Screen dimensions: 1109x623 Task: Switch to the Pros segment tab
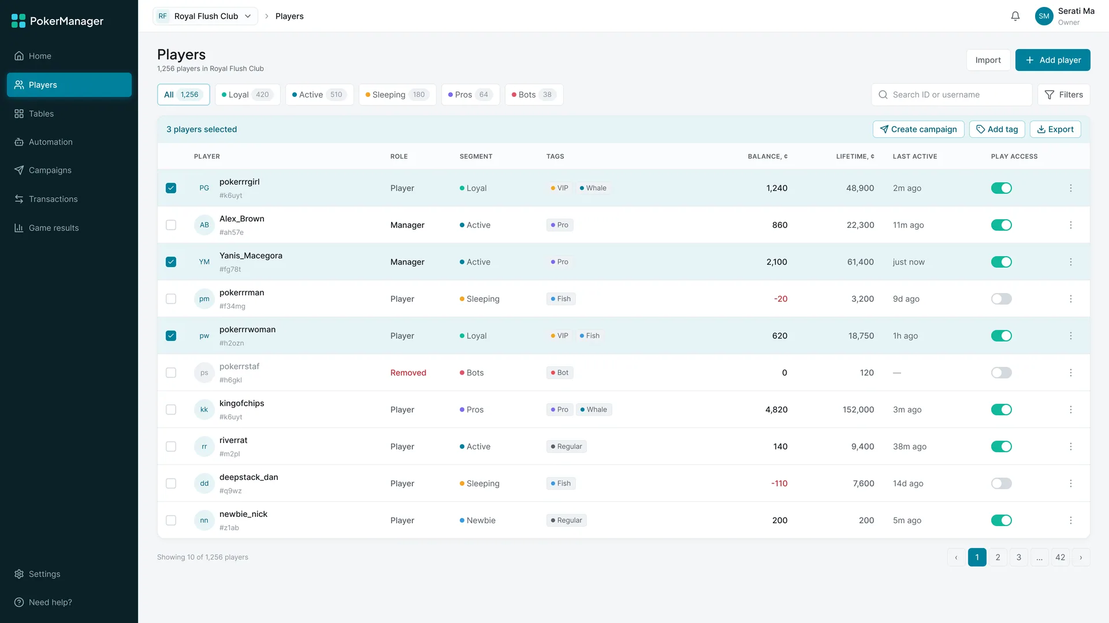(471, 95)
